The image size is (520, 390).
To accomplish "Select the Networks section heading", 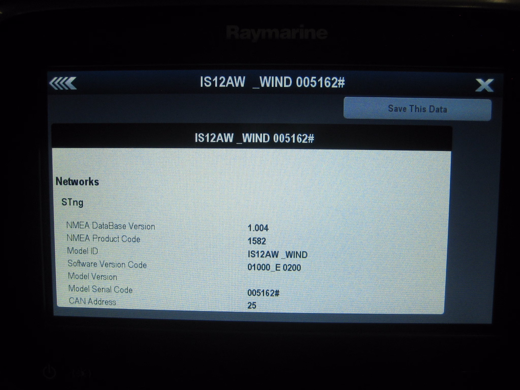I will click(x=77, y=182).
